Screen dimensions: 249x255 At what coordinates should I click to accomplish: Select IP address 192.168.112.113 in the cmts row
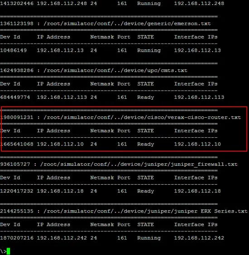[62, 97]
